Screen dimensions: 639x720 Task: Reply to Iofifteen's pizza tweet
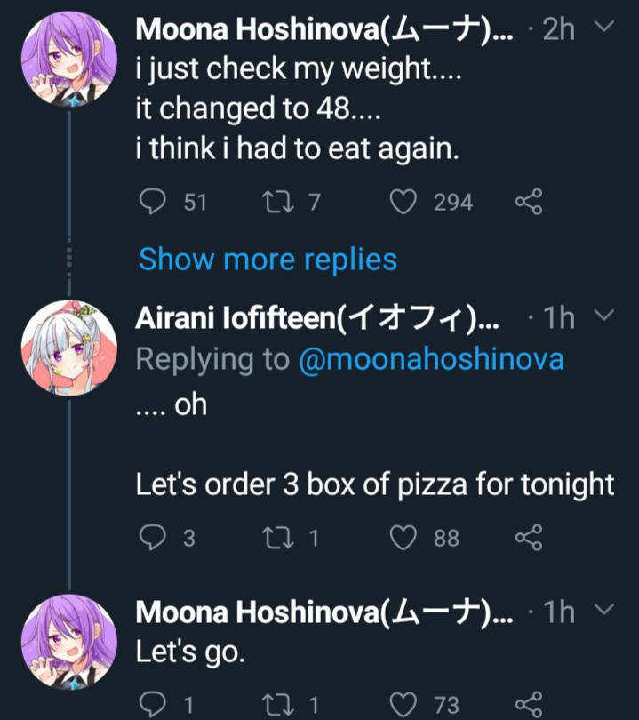(x=153, y=537)
